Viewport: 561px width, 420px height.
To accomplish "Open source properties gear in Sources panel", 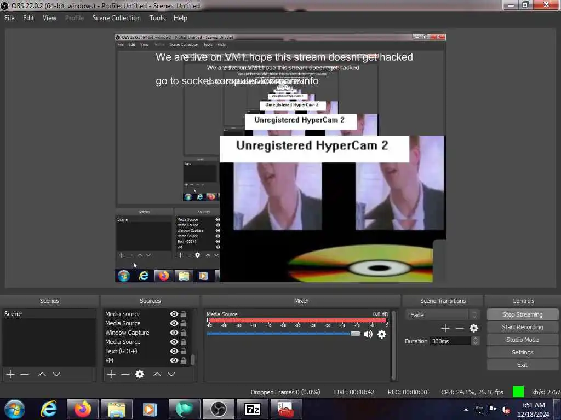I will (x=140, y=374).
